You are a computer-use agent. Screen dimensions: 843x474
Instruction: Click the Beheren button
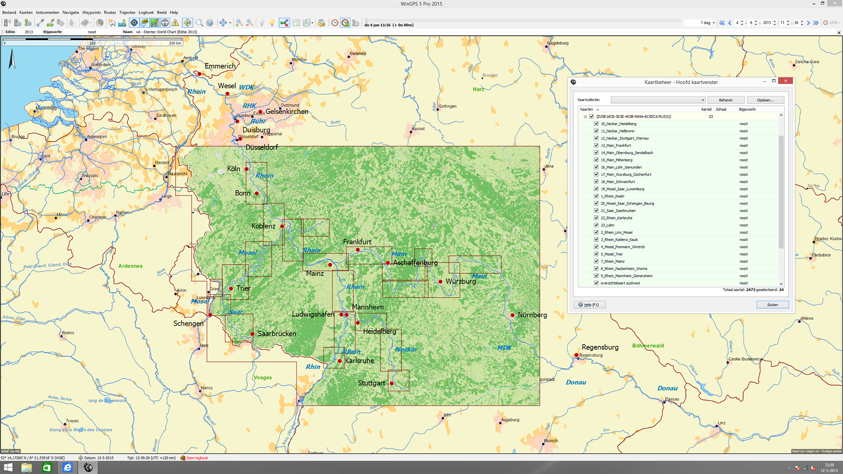tap(726, 100)
